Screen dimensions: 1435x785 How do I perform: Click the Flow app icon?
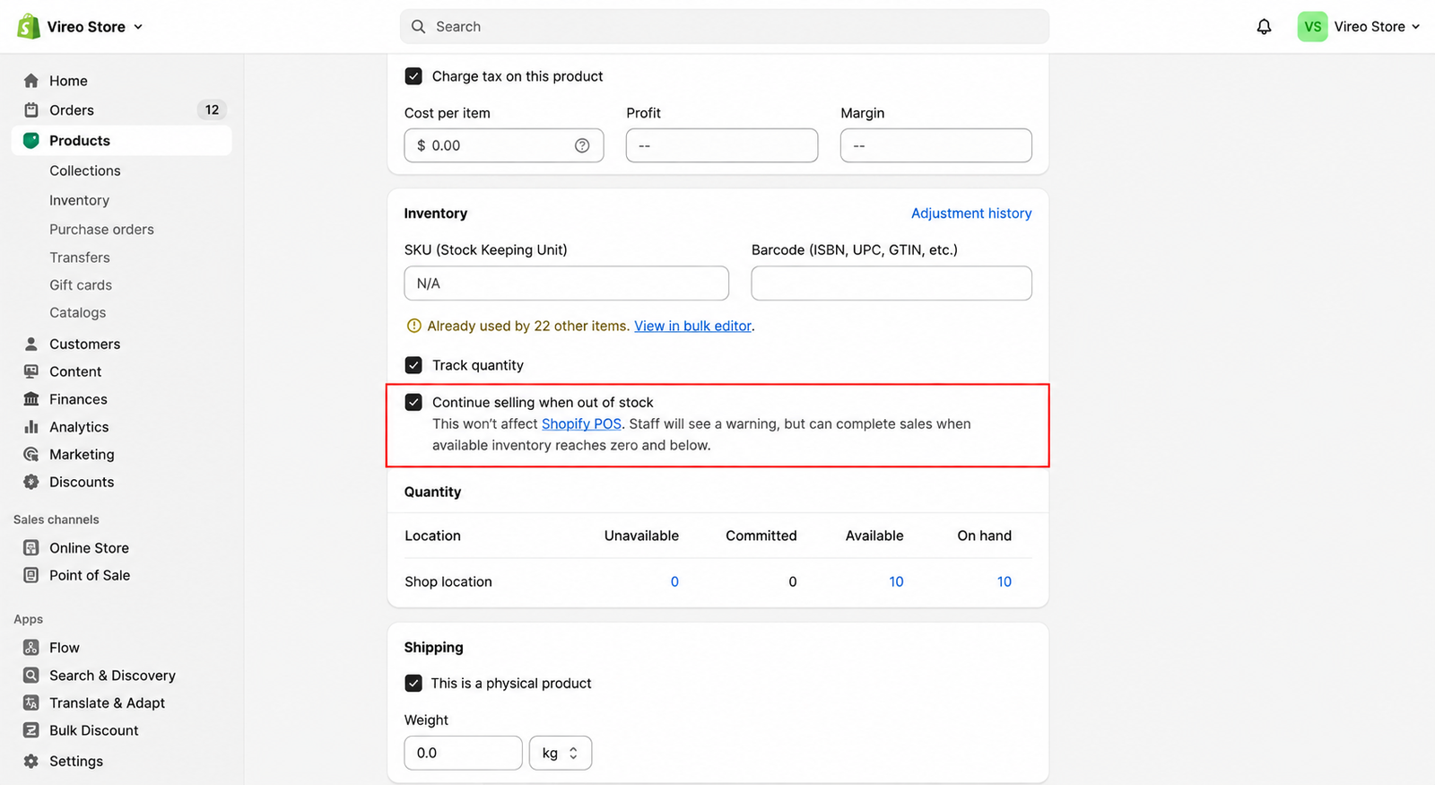point(31,648)
